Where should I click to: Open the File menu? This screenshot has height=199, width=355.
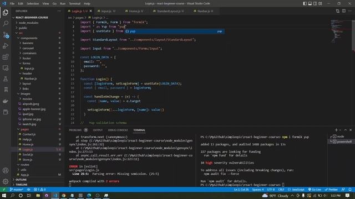click(x=12, y=4)
